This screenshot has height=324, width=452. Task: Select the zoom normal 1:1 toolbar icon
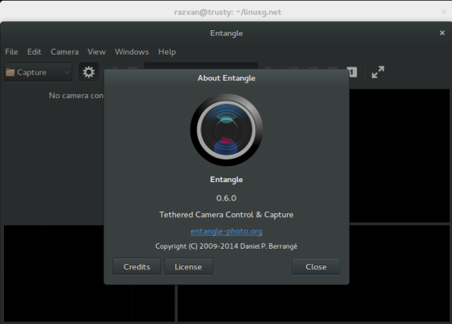click(353, 72)
